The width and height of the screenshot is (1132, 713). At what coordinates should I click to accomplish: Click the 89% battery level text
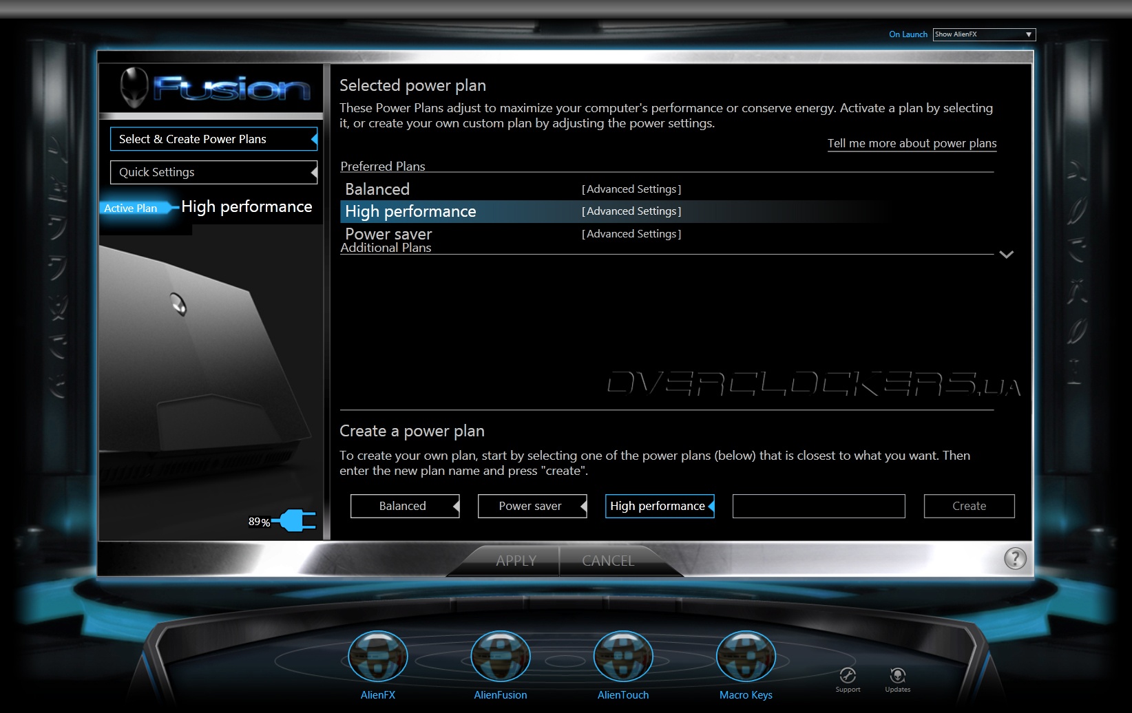[x=259, y=522]
